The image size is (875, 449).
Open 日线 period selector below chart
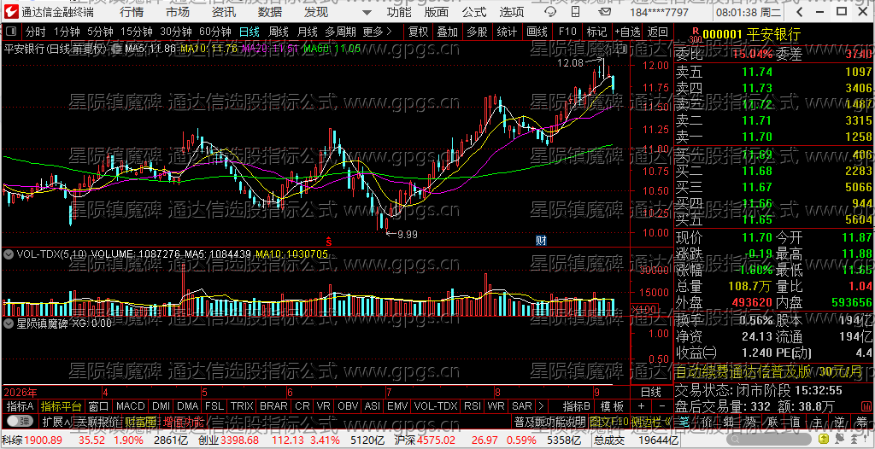(650, 392)
